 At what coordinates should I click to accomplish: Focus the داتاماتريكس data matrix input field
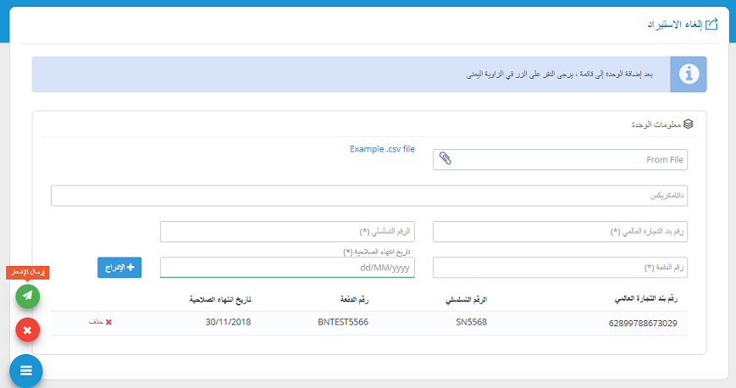click(368, 196)
